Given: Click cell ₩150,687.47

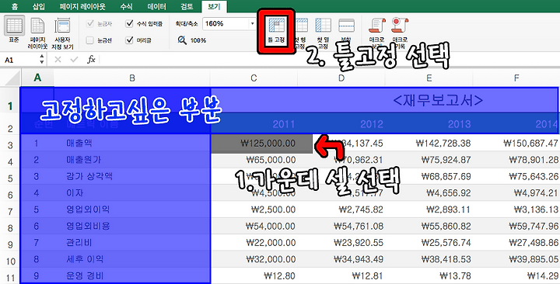Looking at the screenshot, I should point(516,144).
